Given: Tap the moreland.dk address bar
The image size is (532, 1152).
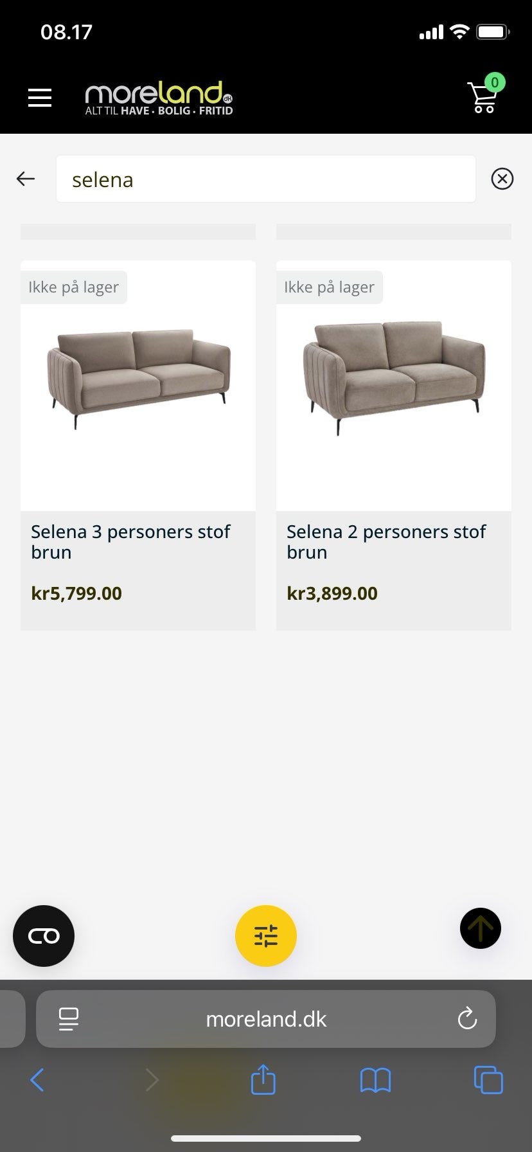Looking at the screenshot, I should [266, 1019].
